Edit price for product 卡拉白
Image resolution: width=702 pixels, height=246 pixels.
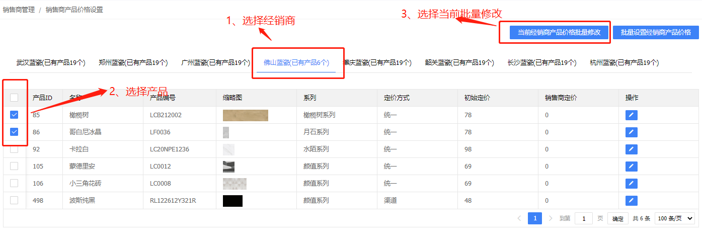(x=631, y=149)
